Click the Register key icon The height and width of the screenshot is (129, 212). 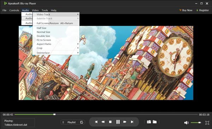click(197, 10)
